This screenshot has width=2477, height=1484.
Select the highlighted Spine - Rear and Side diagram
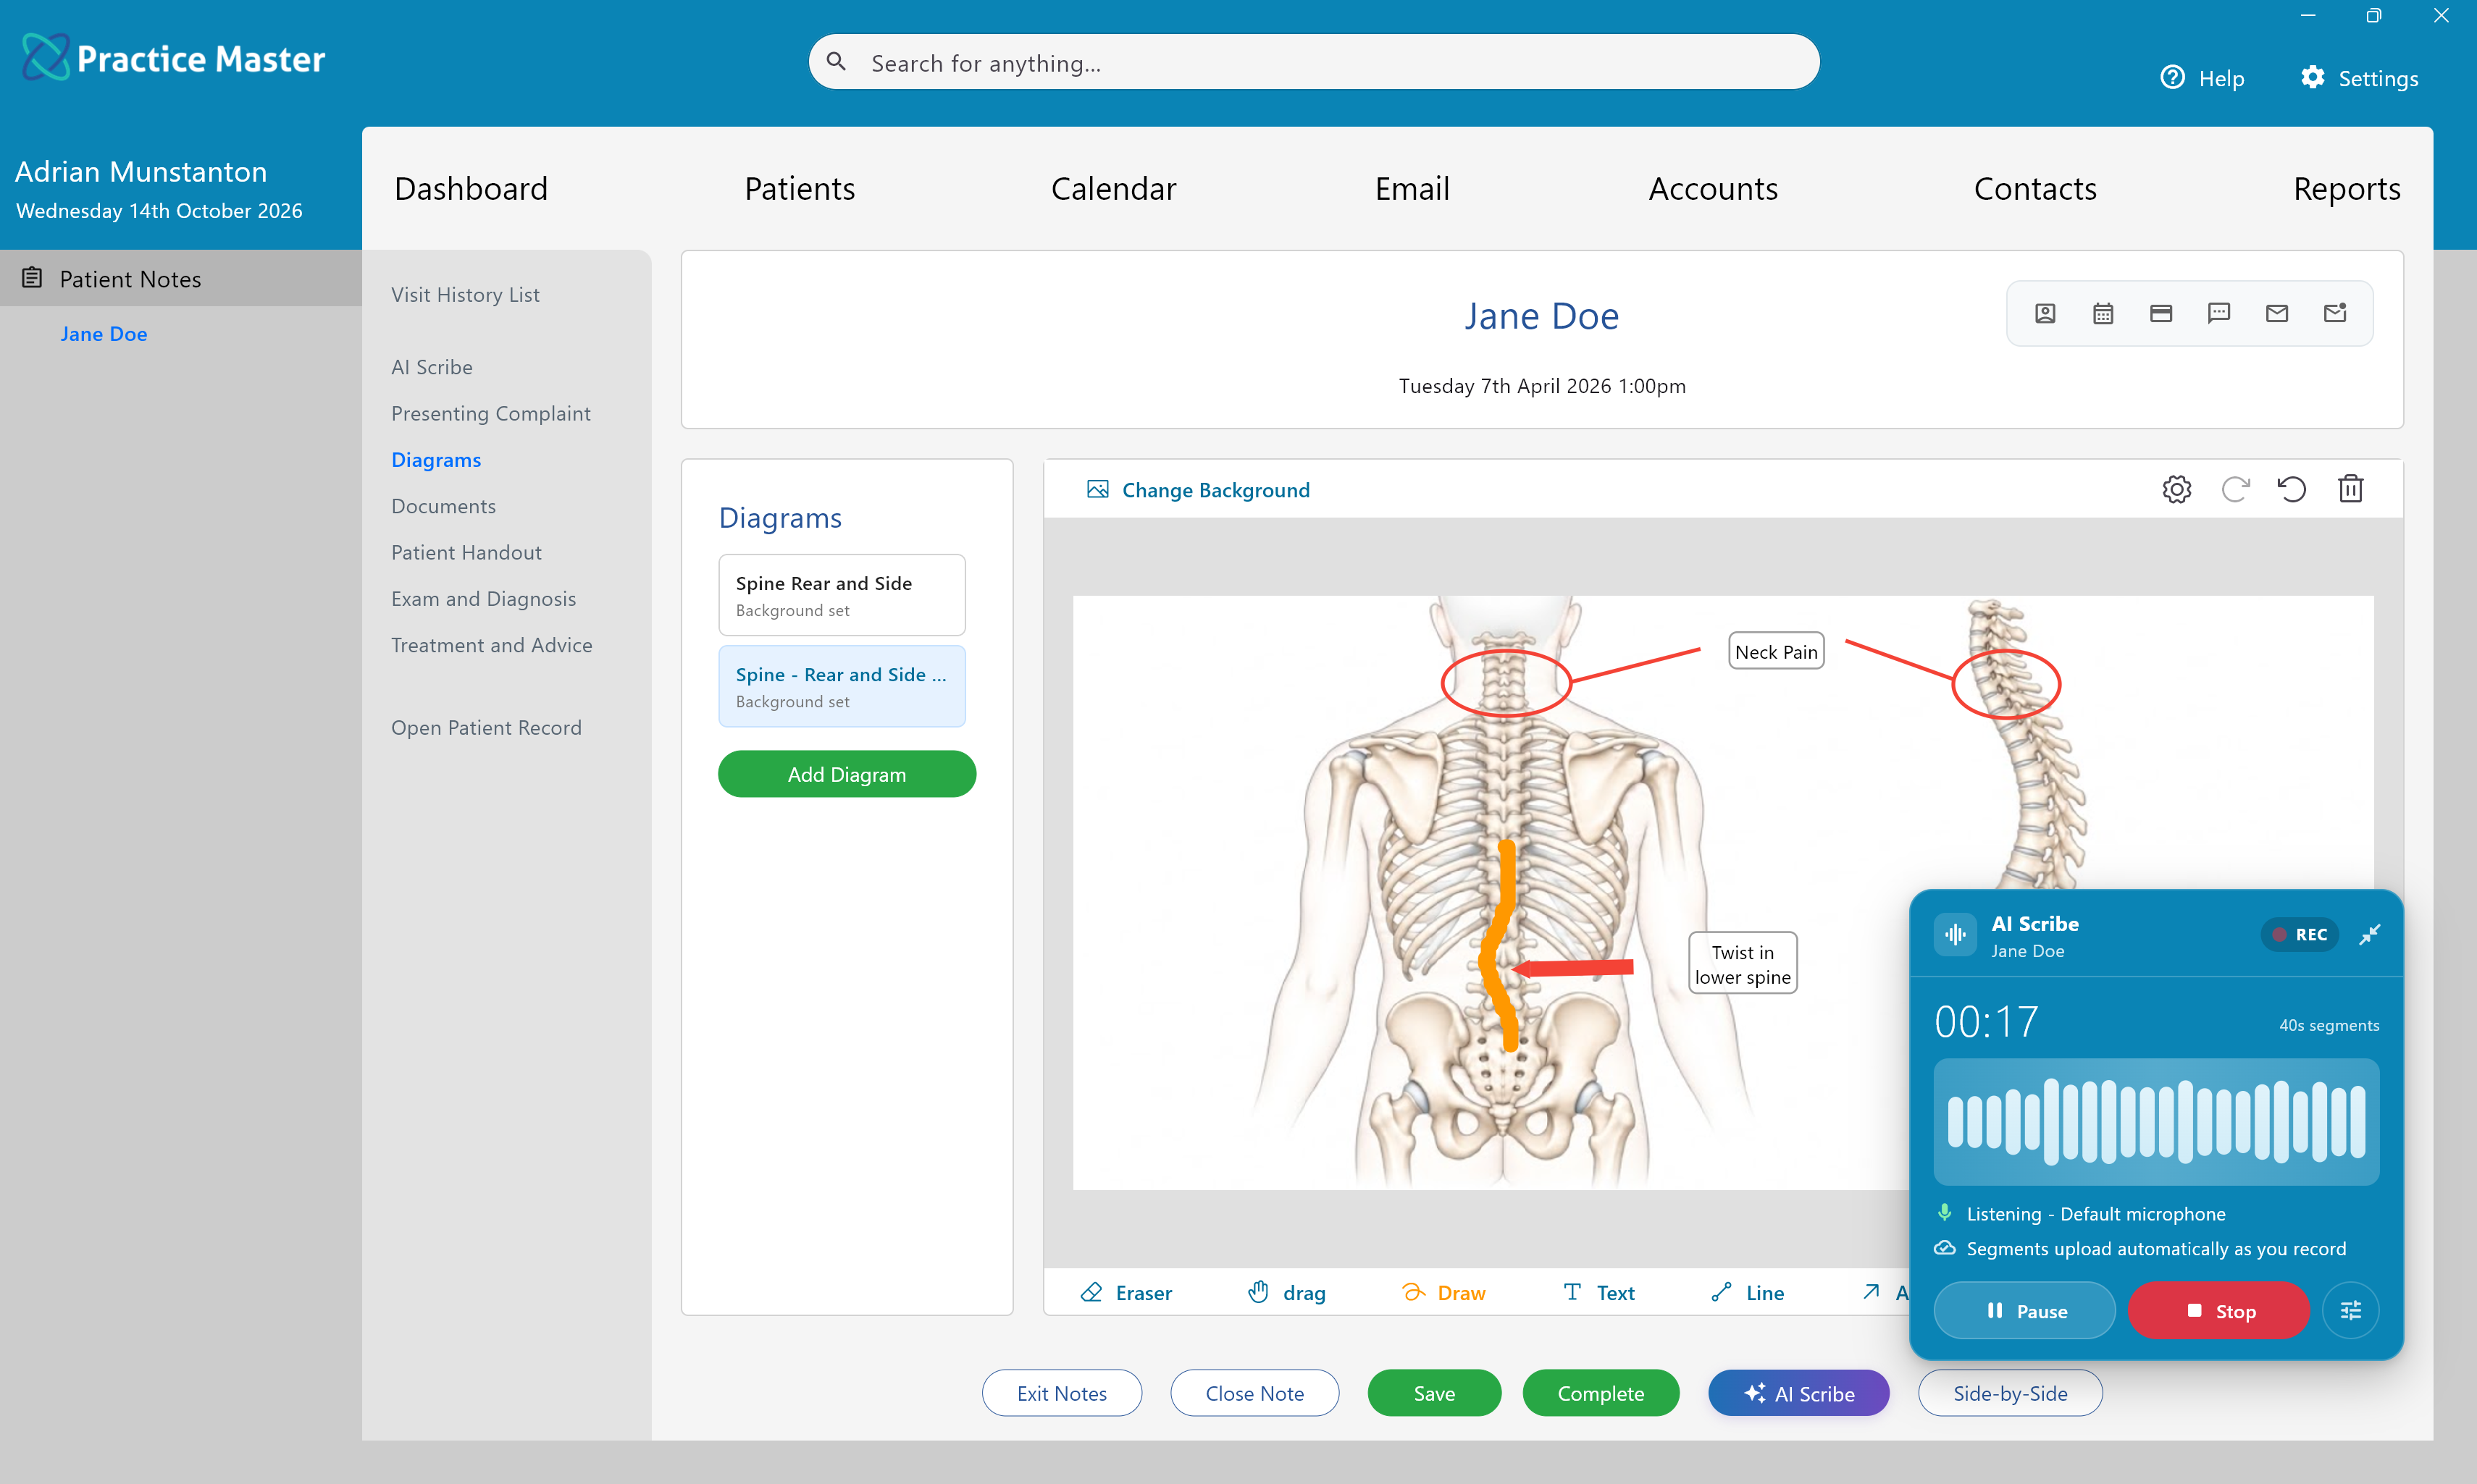842,686
